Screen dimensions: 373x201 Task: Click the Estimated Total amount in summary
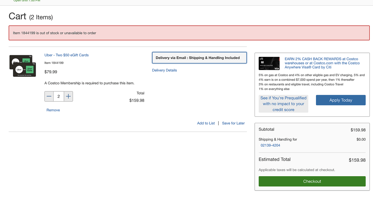pos(357,160)
